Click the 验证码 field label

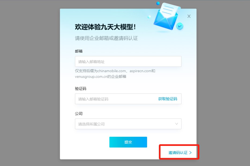point(80,88)
